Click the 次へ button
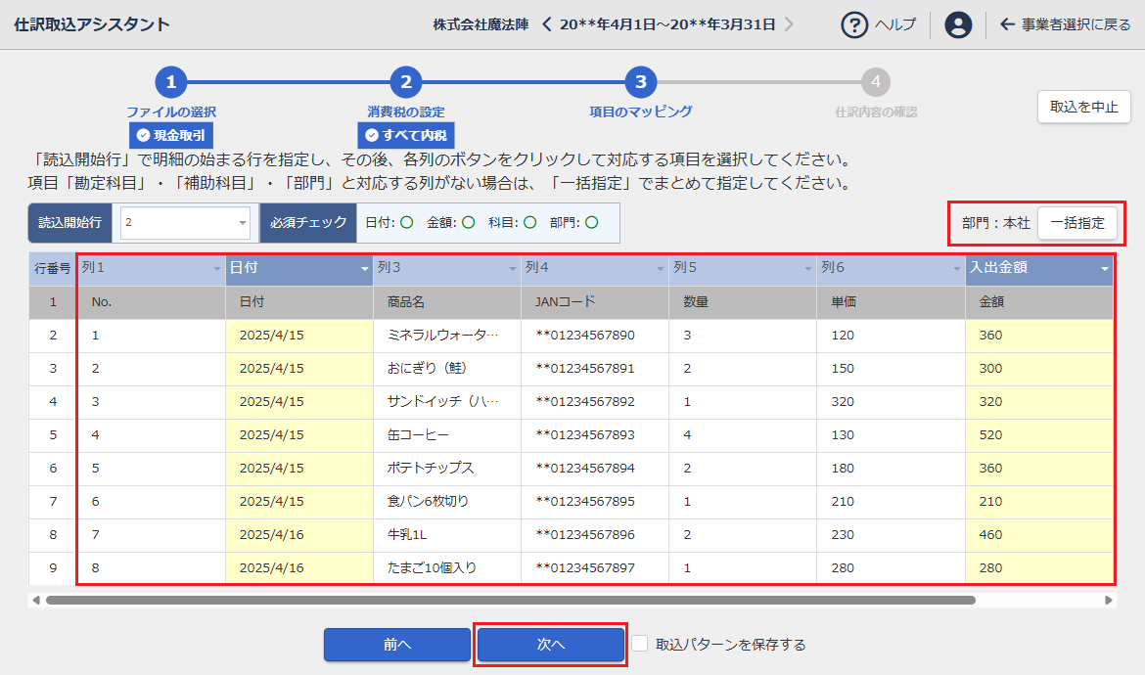 [x=551, y=645]
